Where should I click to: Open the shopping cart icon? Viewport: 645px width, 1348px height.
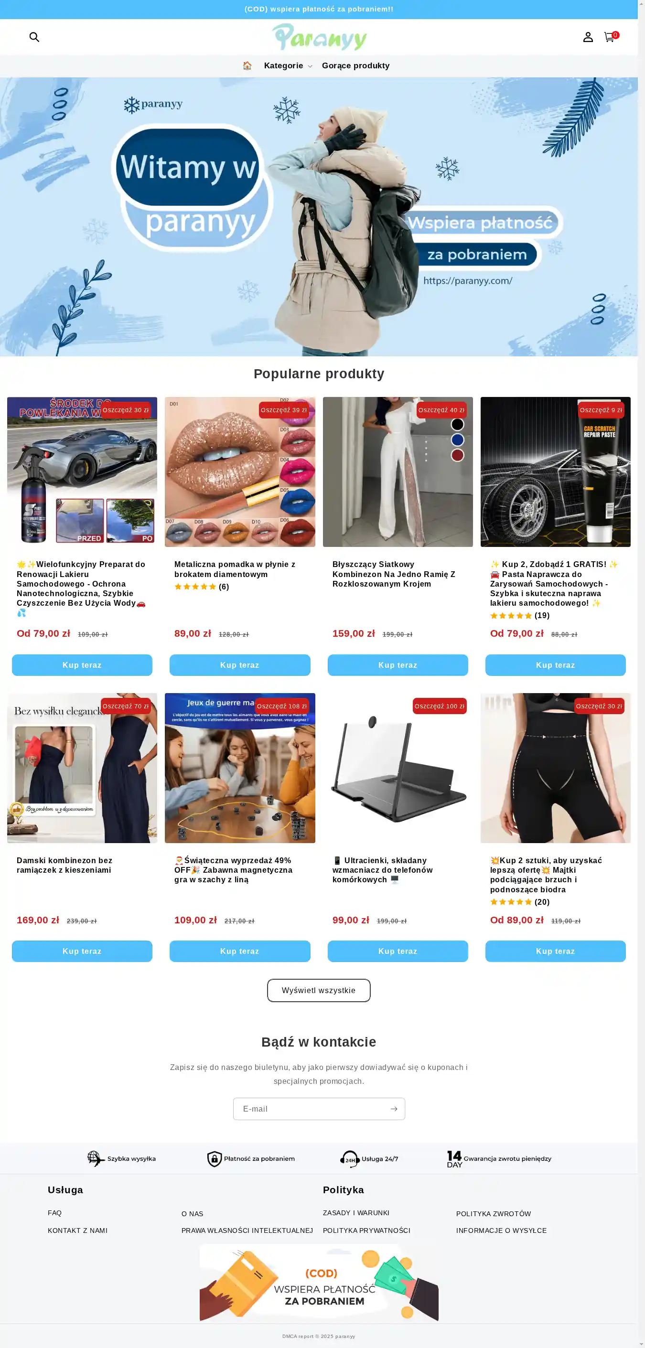[609, 37]
